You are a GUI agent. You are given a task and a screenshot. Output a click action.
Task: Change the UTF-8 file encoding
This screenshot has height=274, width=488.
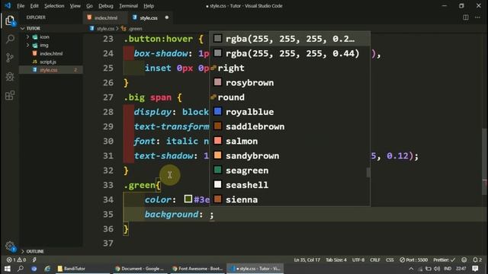pos(358,260)
